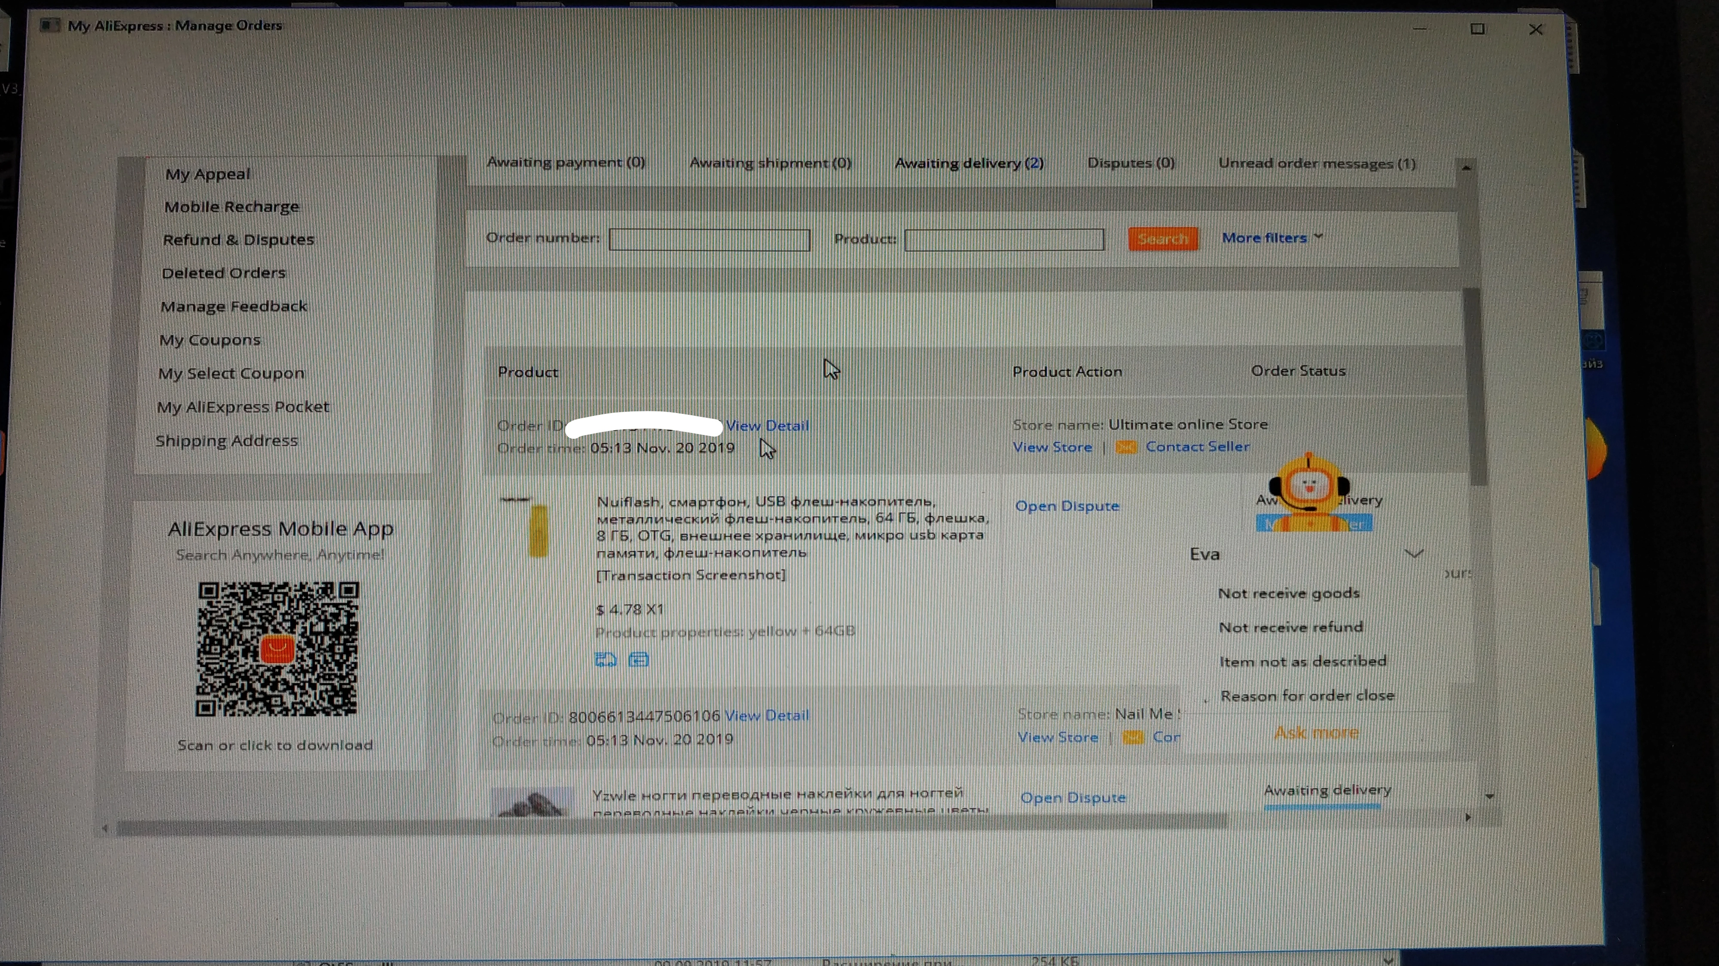This screenshot has height=966, width=1719.
Task: Open My Select Coupon in the sidebar
Action: pos(231,374)
